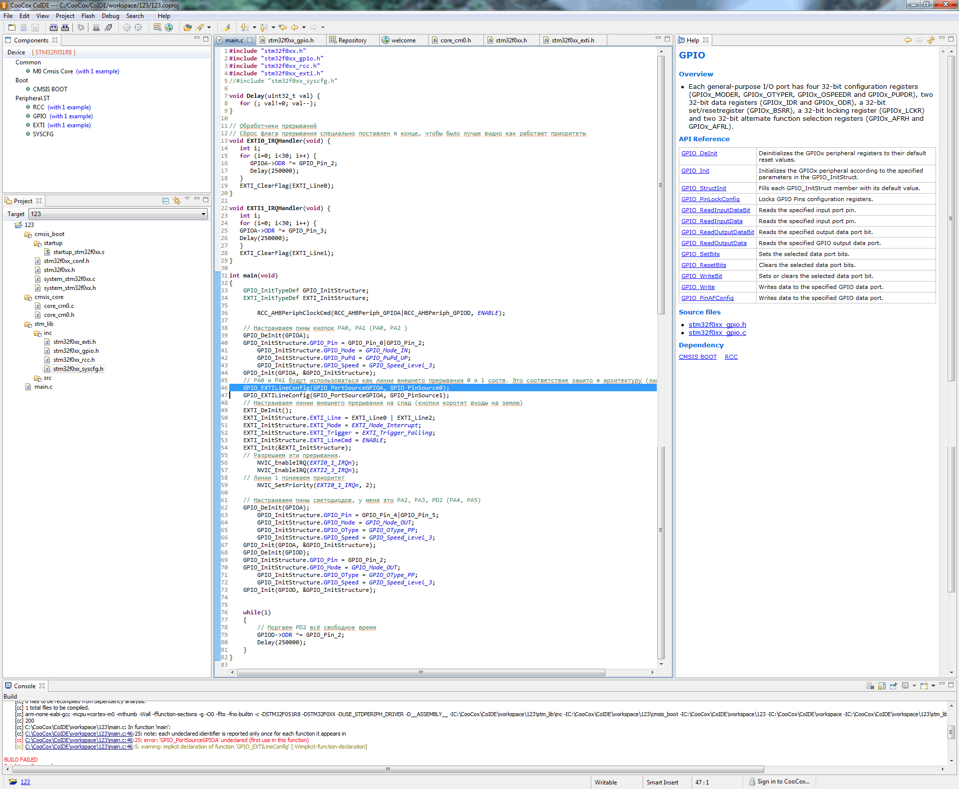Click Collapse All in Project panel
959x789 pixels.
click(x=165, y=201)
